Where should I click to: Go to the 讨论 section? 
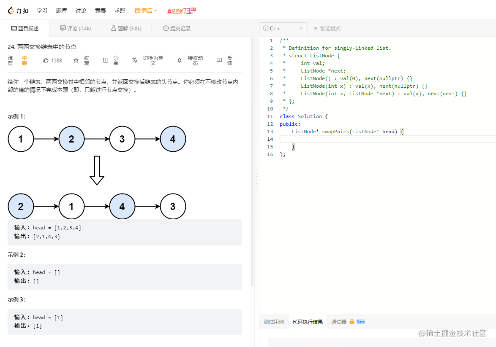click(81, 11)
